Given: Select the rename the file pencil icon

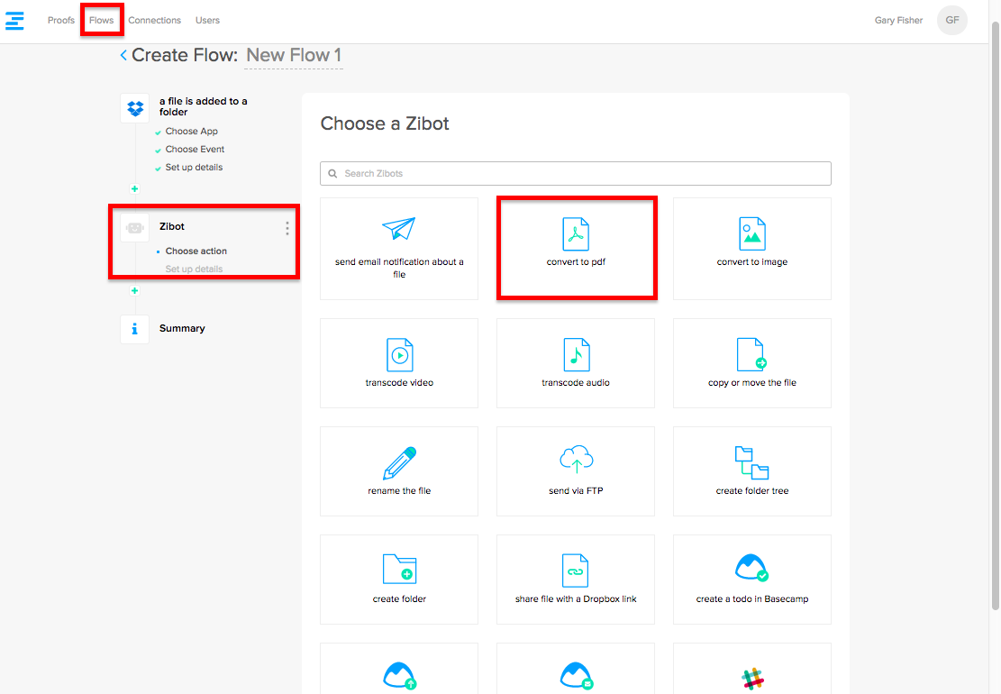Looking at the screenshot, I should [x=399, y=462].
